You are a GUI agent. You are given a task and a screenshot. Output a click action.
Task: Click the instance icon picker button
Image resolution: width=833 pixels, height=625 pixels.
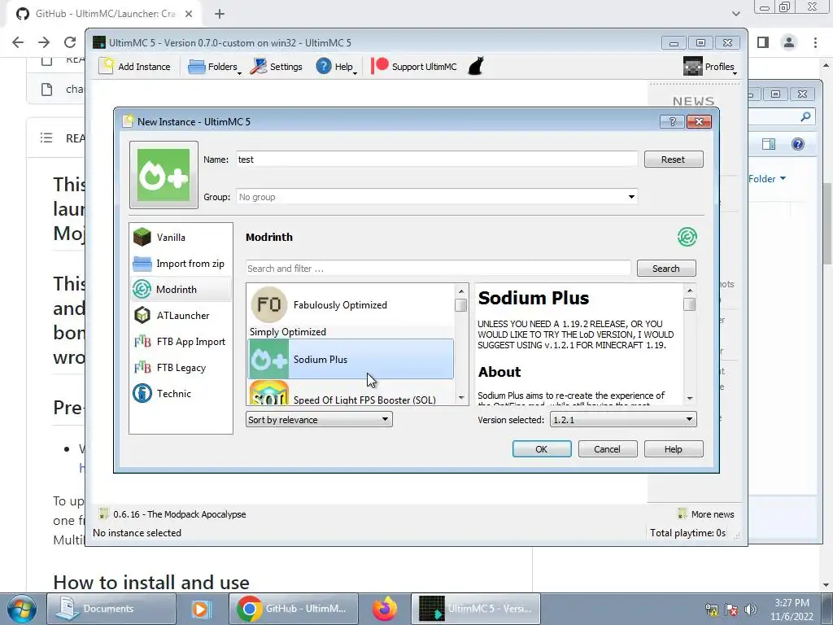pos(164,175)
